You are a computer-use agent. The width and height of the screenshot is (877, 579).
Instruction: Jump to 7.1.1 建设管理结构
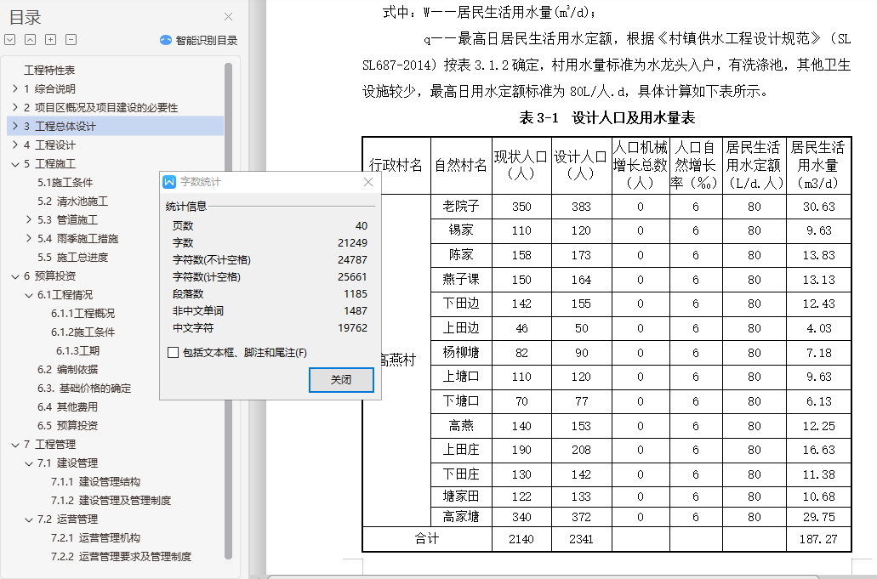(x=95, y=482)
